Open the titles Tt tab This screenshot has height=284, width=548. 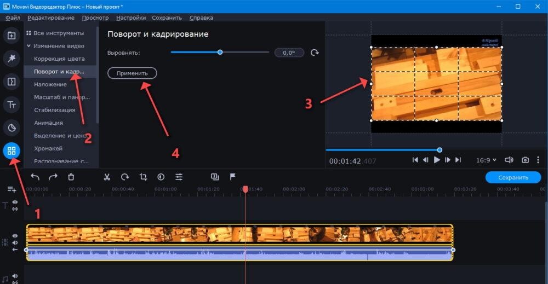point(12,105)
